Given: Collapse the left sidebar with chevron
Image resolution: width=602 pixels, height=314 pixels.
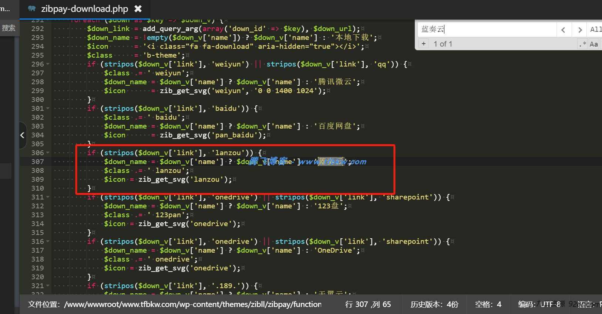Looking at the screenshot, I should 23,135.
